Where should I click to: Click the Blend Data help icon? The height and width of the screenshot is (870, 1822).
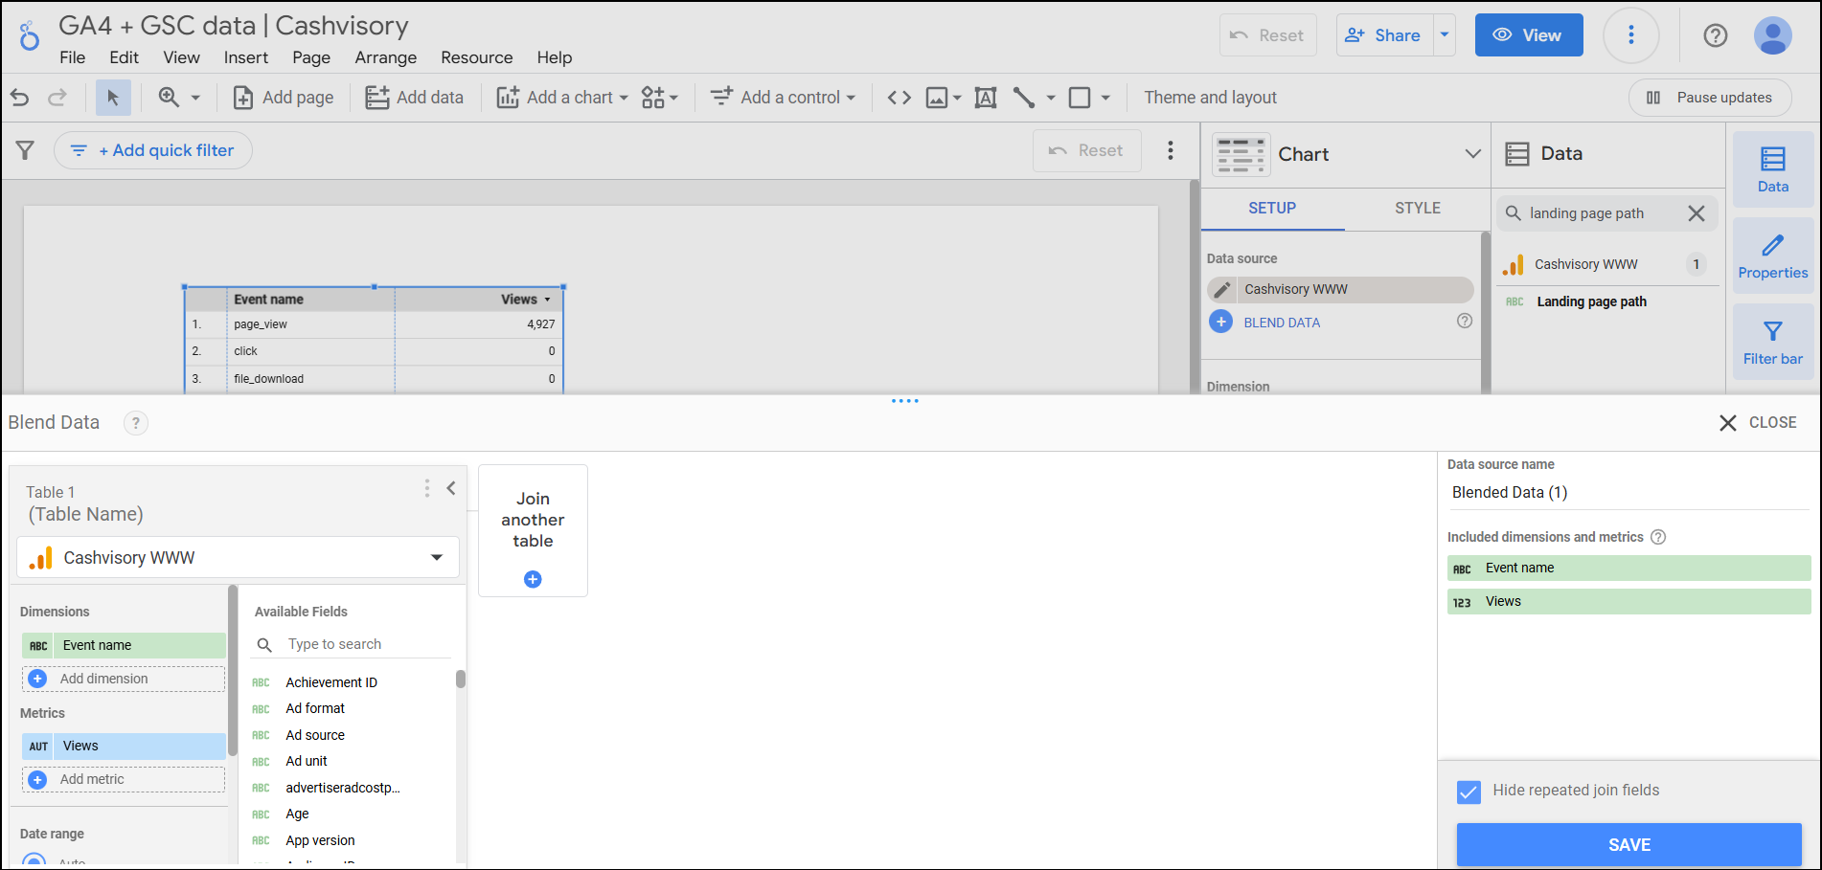136,423
